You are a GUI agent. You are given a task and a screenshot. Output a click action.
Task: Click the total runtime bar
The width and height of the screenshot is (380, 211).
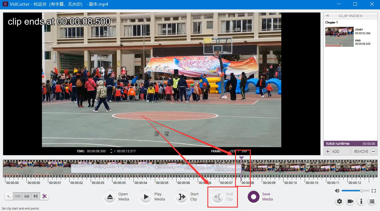click(x=351, y=144)
